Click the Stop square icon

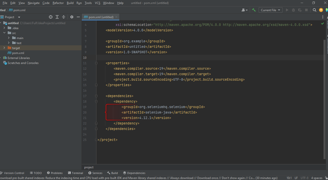[306, 10]
